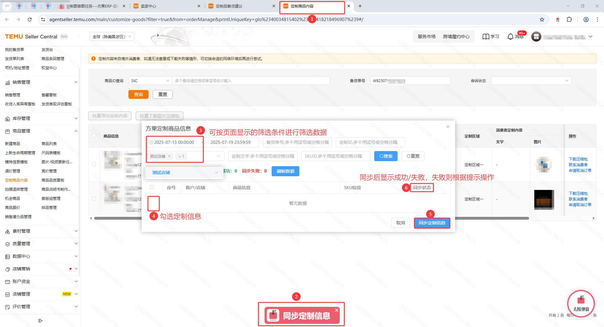Click the red extension icon in the toolbar
The image size is (604, 327).
[x=558, y=20]
